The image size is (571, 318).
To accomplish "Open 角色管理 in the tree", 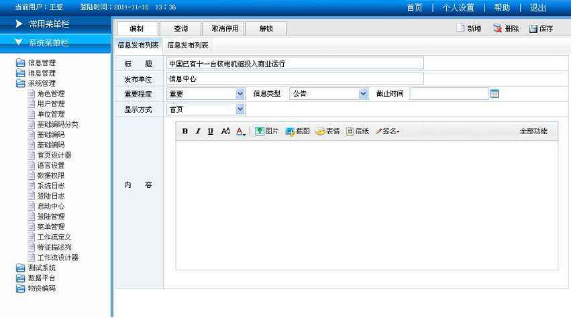I will coord(47,94).
